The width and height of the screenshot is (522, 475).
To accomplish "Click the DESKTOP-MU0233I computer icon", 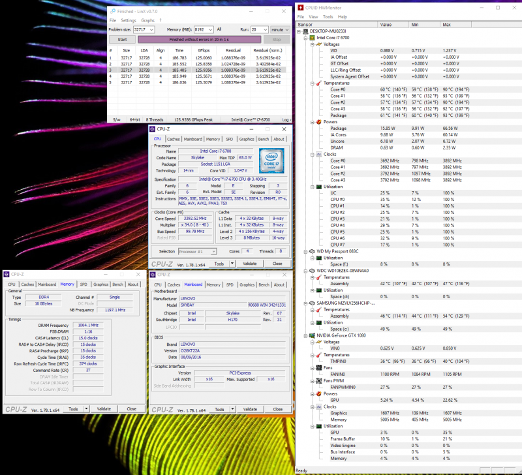I will pyautogui.click(x=305, y=31).
